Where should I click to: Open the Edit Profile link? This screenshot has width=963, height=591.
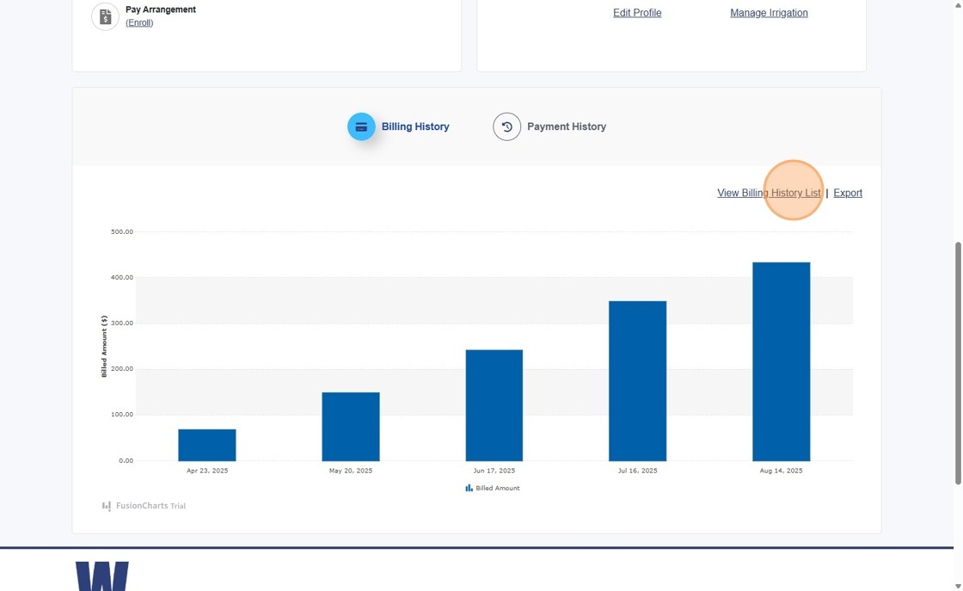[x=637, y=13]
